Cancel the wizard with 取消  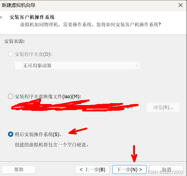[167, 169]
